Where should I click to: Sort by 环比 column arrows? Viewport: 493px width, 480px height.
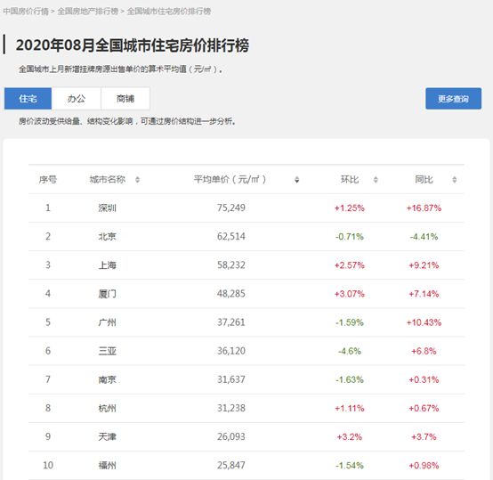(x=376, y=180)
